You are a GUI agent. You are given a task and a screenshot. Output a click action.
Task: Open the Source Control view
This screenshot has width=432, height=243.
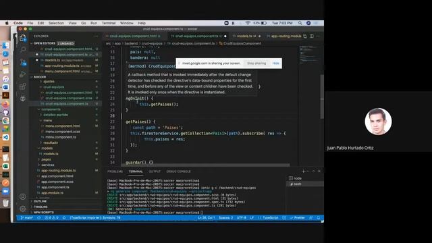pos(23,62)
